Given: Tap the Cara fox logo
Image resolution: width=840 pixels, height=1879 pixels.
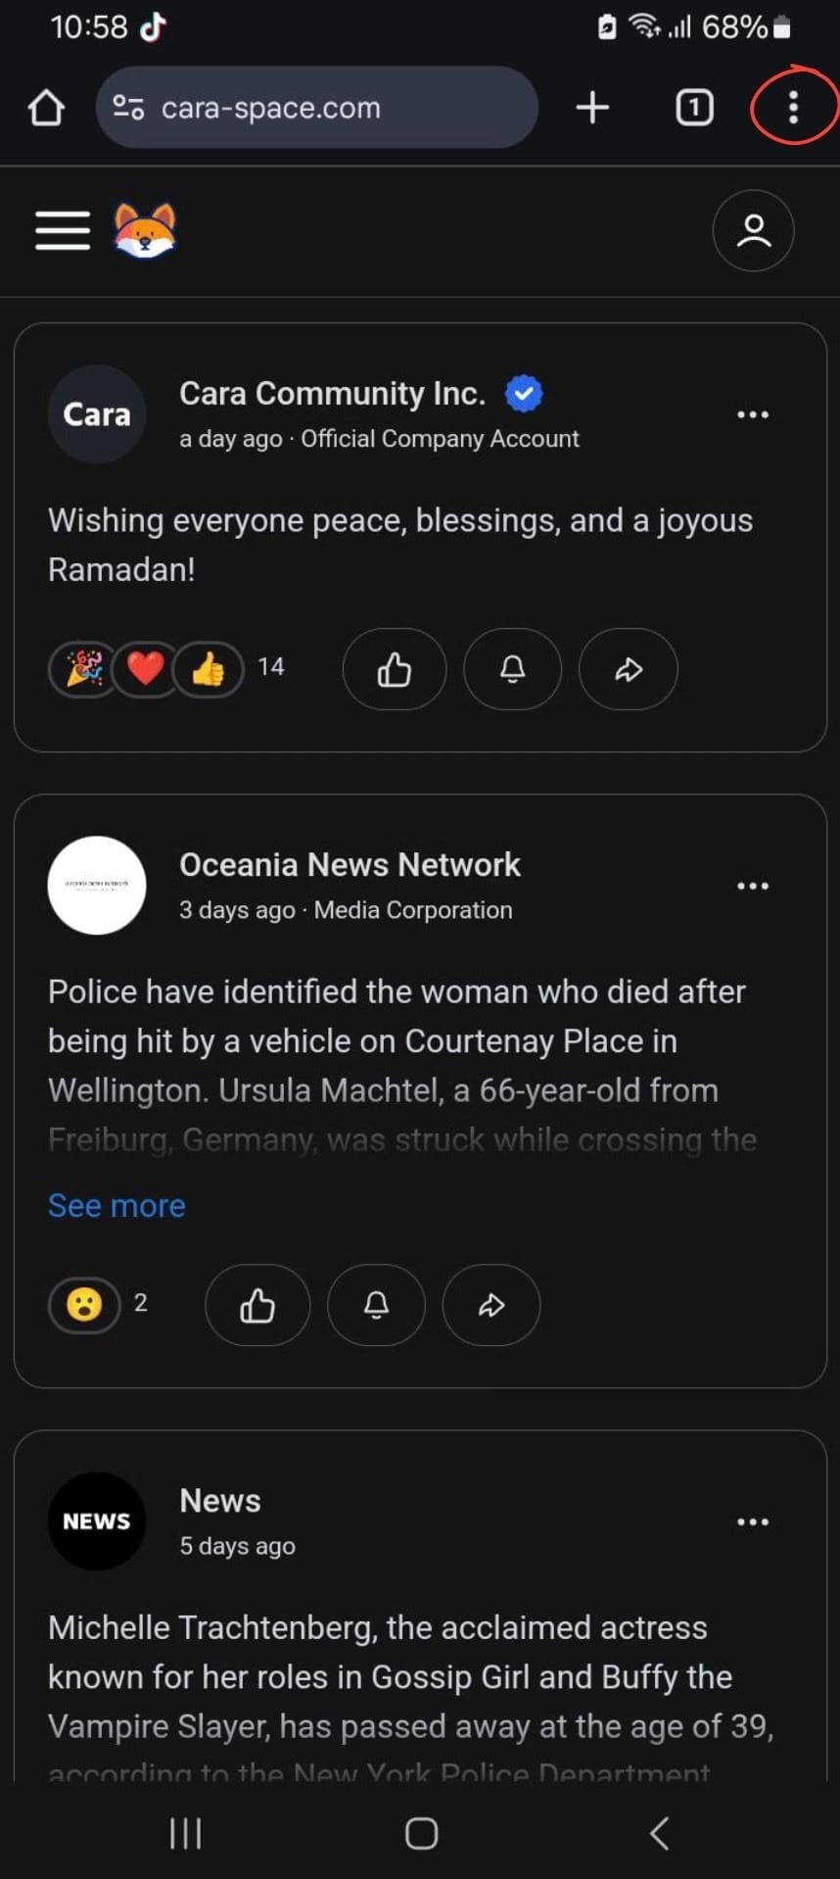Looking at the screenshot, I should 145,230.
